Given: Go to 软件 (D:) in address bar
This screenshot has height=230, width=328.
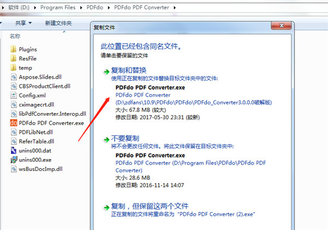Looking at the screenshot, I should click(x=19, y=8).
